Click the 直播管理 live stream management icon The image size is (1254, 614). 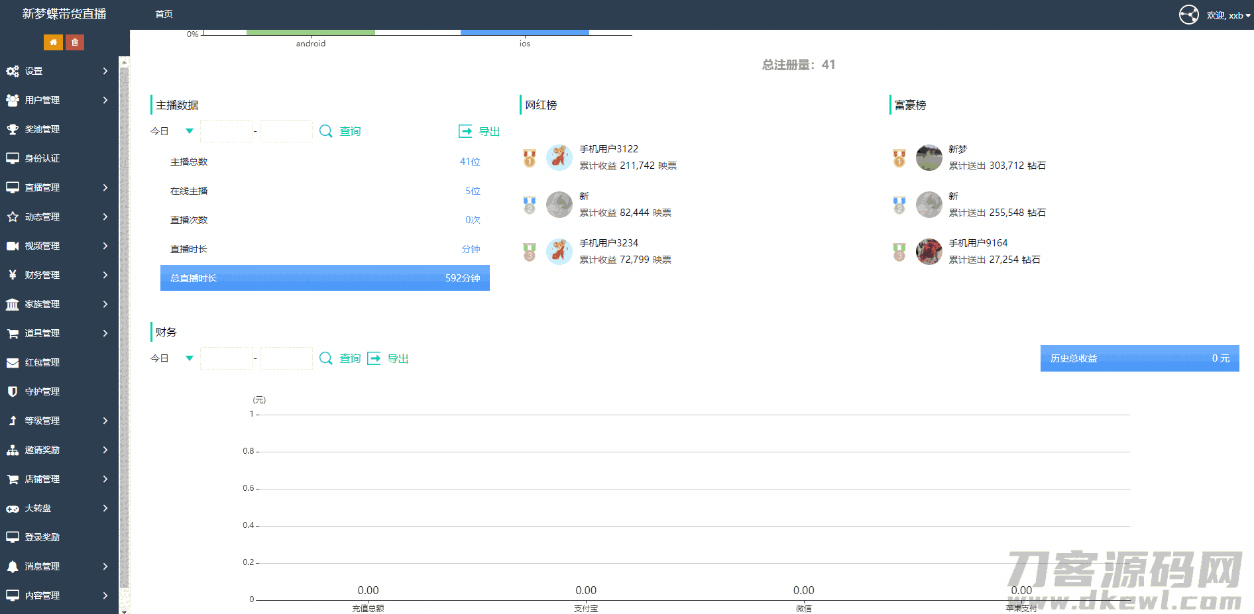coord(13,187)
